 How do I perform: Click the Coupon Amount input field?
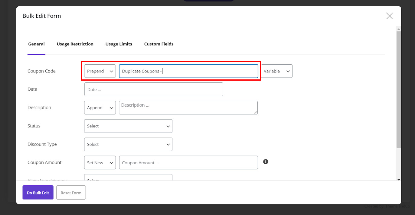pyautogui.click(x=188, y=163)
